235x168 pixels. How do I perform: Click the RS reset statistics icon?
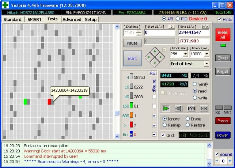click(x=152, y=73)
